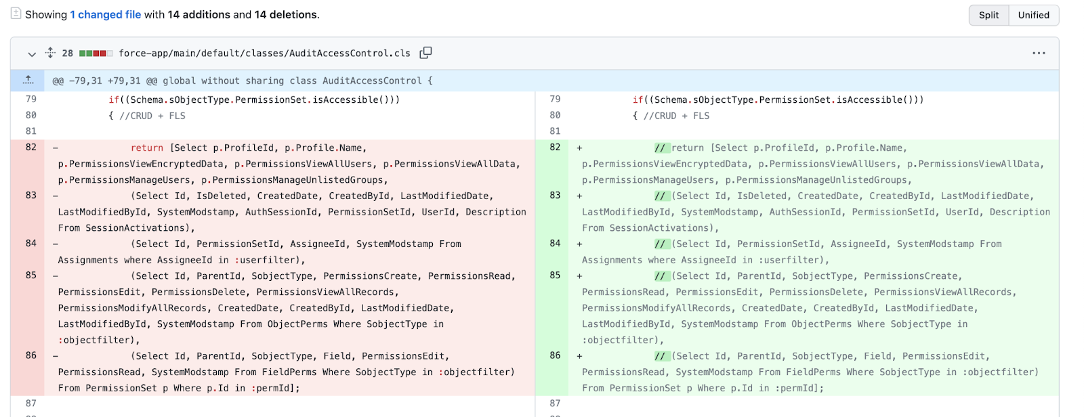Viewport: 1084px width, 417px height.
Task: Click the added ':objectfilter),' text on right
Action: (623, 340)
